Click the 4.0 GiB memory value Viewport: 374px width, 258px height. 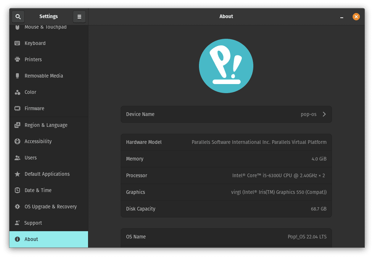click(319, 159)
